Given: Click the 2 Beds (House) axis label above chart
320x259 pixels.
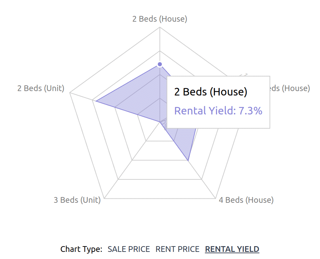Looking at the screenshot, I should click(159, 19).
